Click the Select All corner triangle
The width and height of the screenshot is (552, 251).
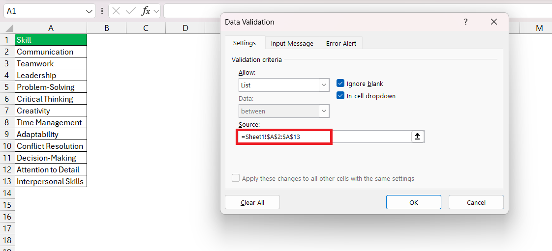[9, 28]
